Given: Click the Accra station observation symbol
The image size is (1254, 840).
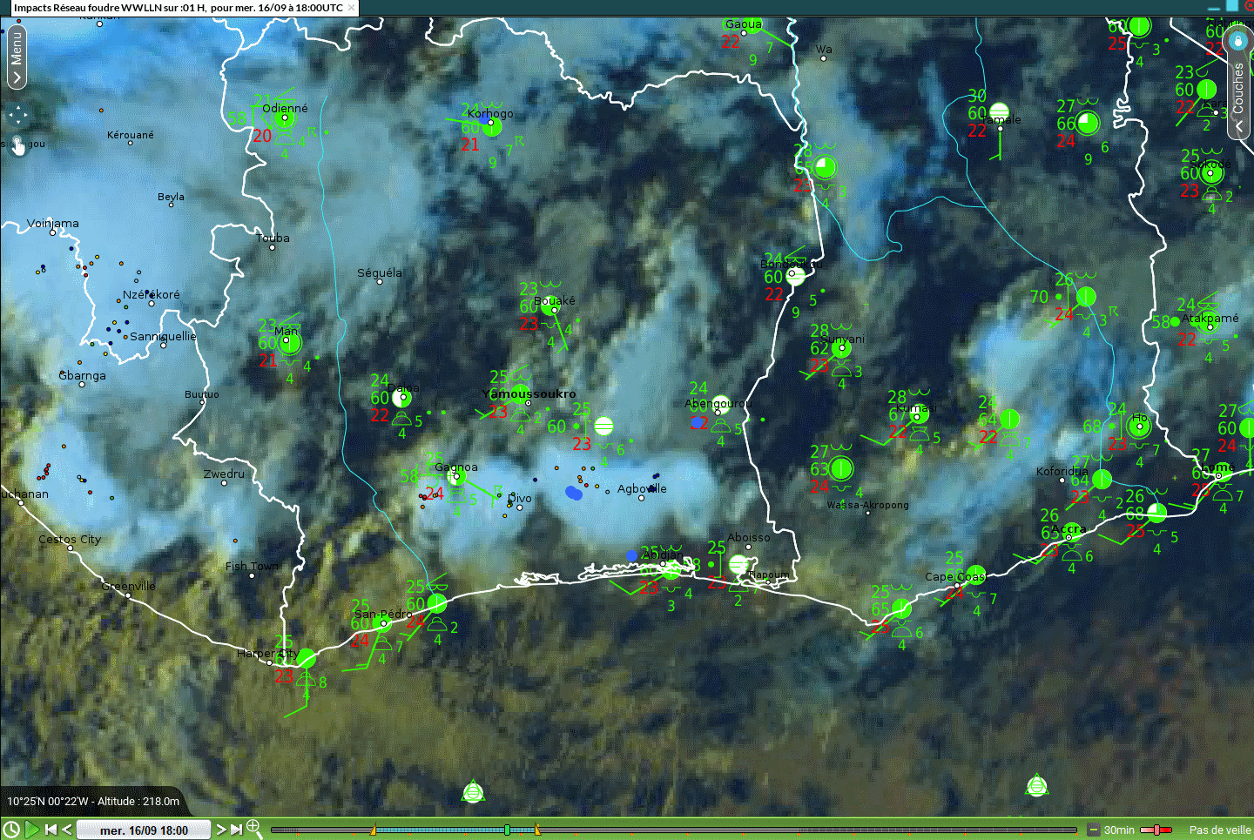Looking at the screenshot, I should tap(1069, 532).
